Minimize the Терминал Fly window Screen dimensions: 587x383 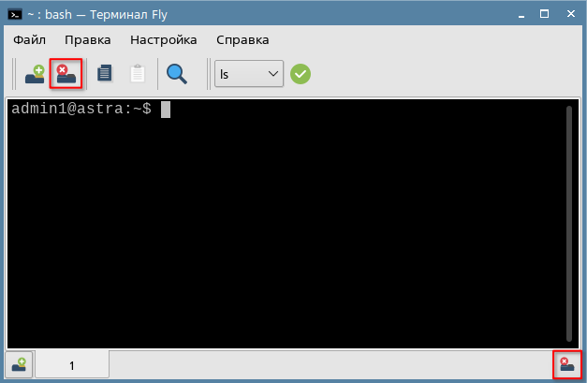click(x=521, y=15)
